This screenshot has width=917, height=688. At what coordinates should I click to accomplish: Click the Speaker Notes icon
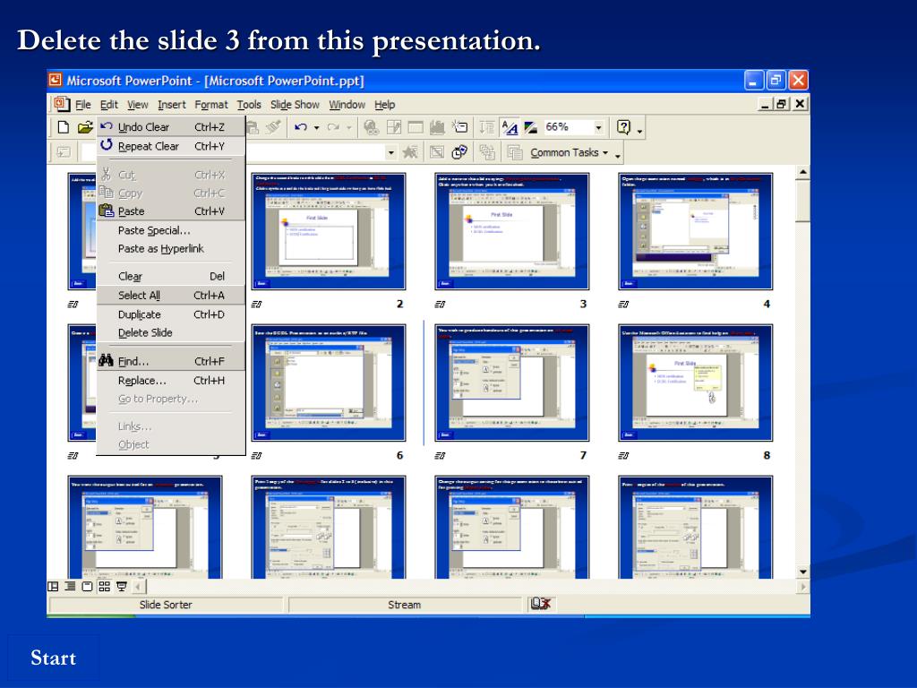click(x=515, y=152)
